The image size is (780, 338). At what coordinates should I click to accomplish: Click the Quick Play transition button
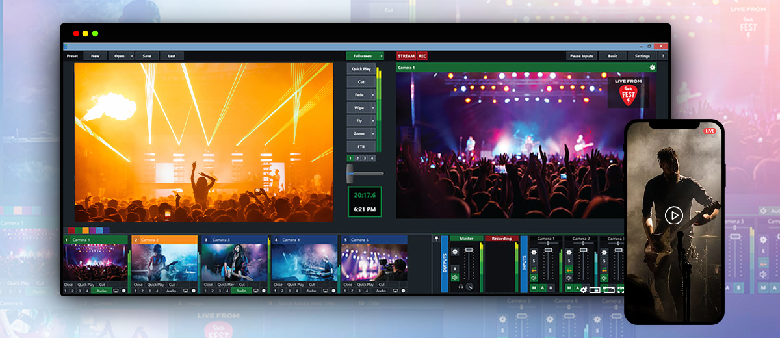point(361,69)
